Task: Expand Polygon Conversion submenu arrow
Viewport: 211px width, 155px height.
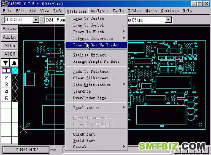Action: coord(124,38)
